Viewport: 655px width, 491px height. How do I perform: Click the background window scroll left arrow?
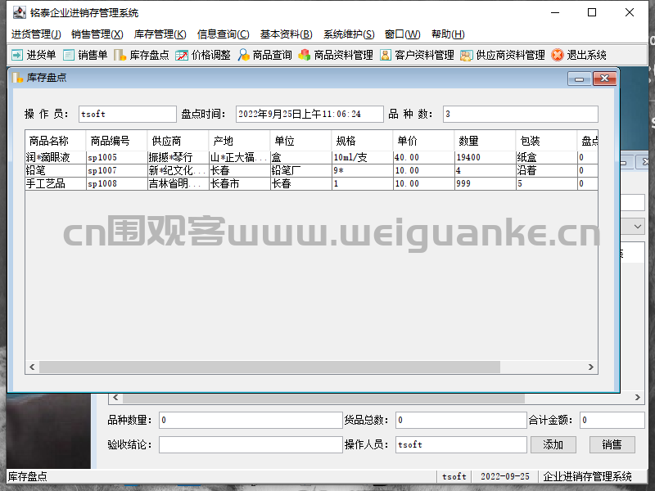coord(115,398)
